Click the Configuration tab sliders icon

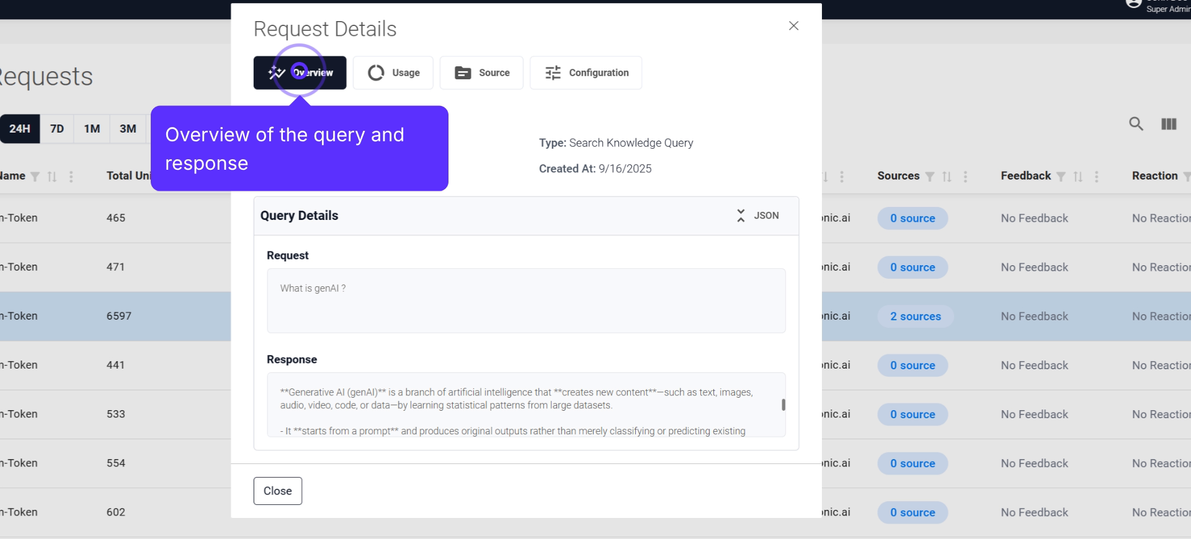553,73
